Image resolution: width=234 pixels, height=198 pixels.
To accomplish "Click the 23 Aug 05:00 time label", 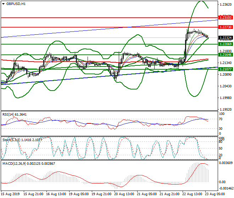I will point(215,194).
